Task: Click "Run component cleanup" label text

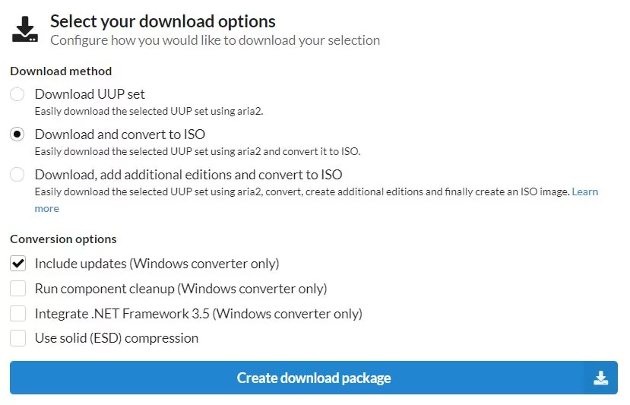Action: click(105, 289)
